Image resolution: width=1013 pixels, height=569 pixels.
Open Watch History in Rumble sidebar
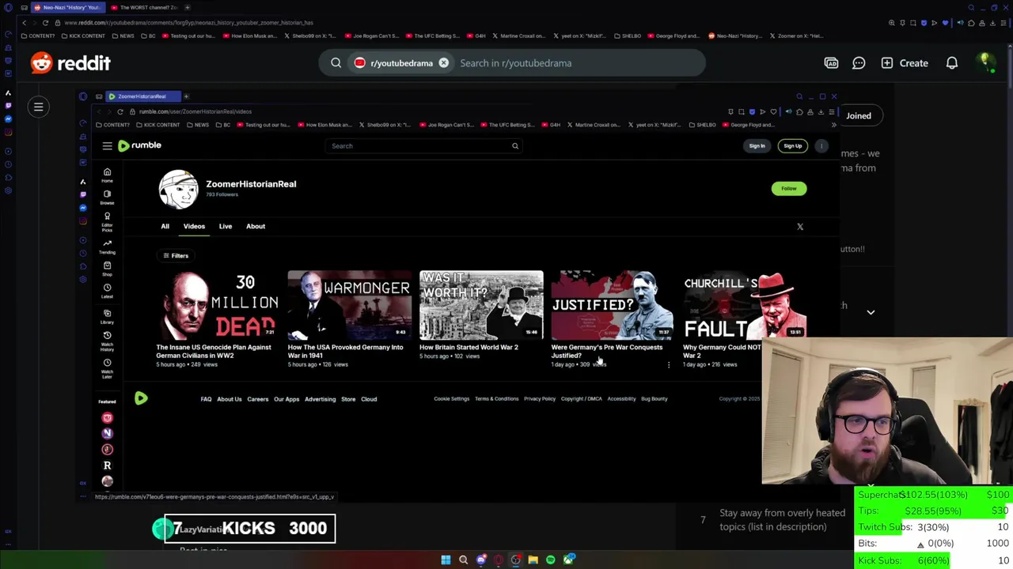point(107,340)
